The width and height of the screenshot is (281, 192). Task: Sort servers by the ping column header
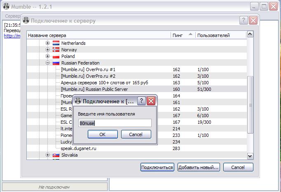click(x=182, y=35)
